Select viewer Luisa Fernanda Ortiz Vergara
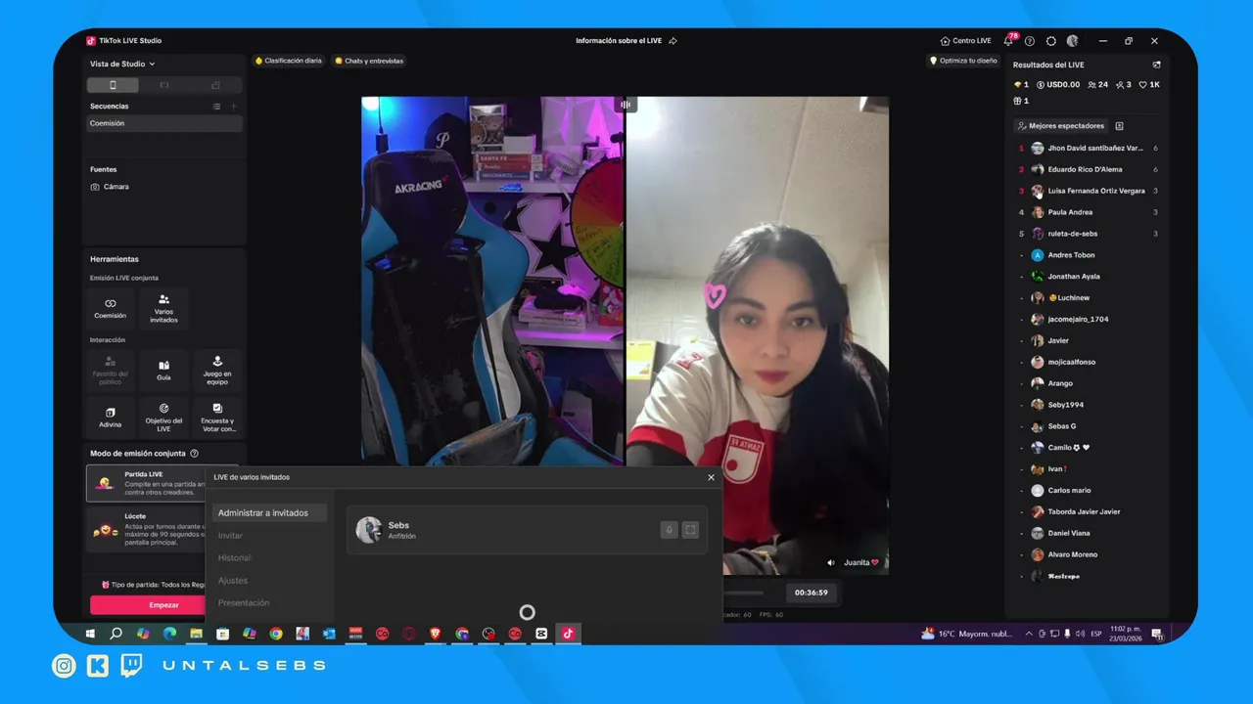This screenshot has height=704, width=1253. (x=1089, y=192)
